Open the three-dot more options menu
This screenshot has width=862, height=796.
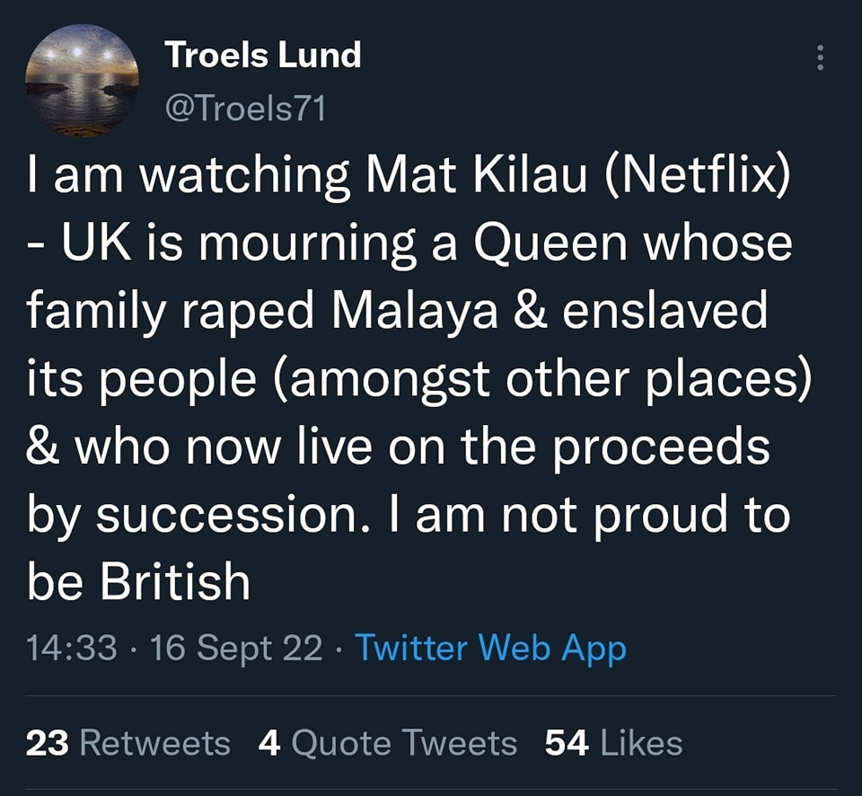coord(820,57)
